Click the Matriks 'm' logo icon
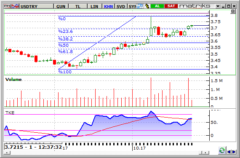The width and height of the screenshot is (240, 158). (7, 6)
